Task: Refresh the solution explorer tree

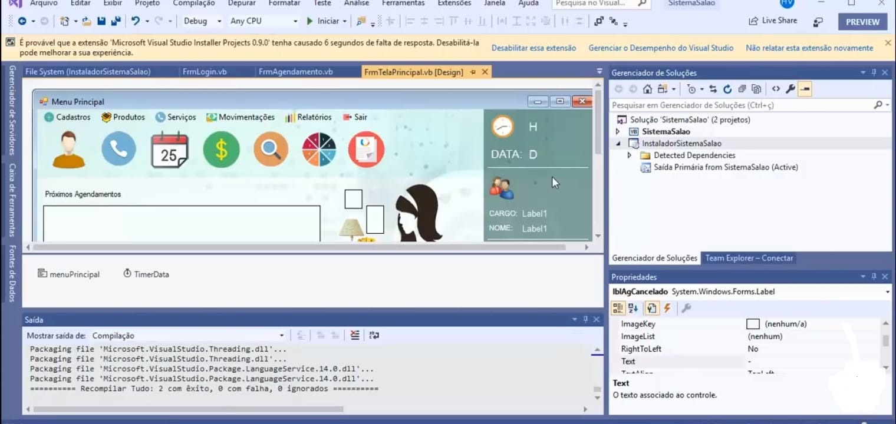Action: 727,89
